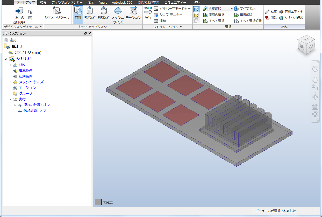Click 直前の選択
This screenshot has width=322, height=217.
tap(214, 15)
